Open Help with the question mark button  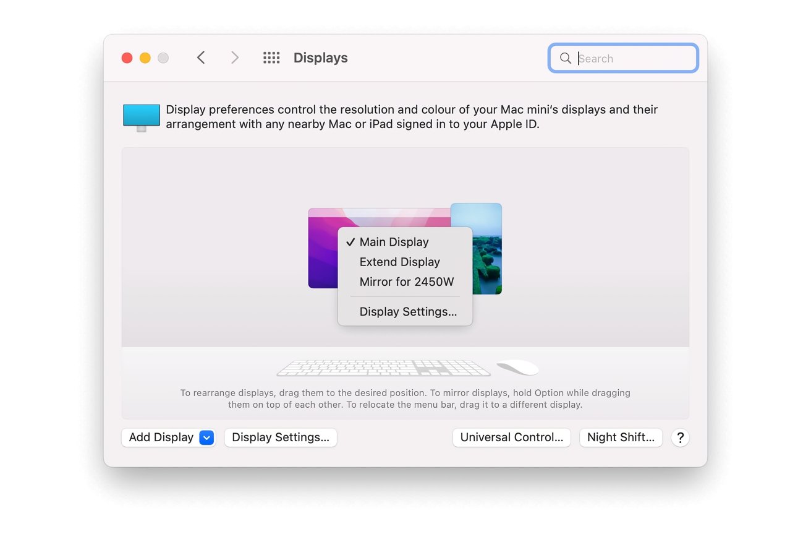(680, 437)
